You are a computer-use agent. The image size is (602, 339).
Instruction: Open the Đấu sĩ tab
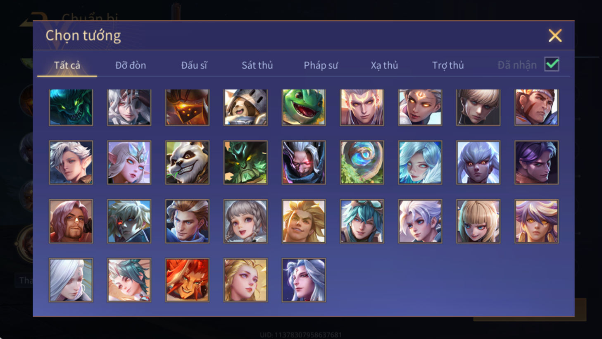click(x=194, y=65)
